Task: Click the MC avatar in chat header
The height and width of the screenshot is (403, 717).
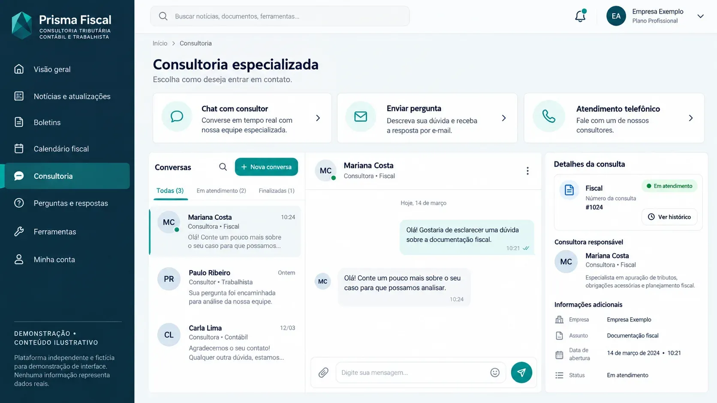Action: [x=326, y=171]
